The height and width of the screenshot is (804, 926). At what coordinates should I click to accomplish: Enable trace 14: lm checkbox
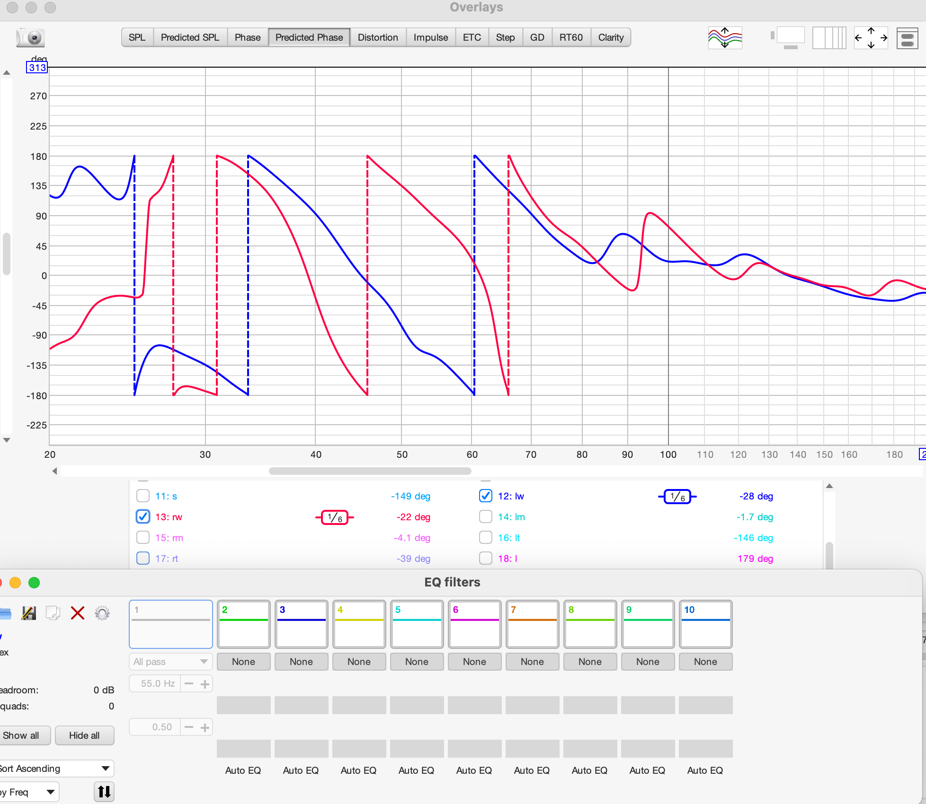click(486, 517)
